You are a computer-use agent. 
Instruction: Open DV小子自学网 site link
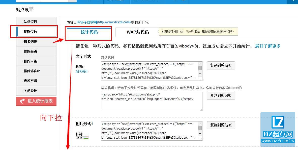coord(104,22)
